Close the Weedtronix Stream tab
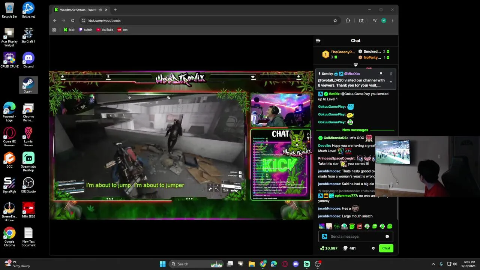The height and width of the screenshot is (270, 480). tap(106, 10)
